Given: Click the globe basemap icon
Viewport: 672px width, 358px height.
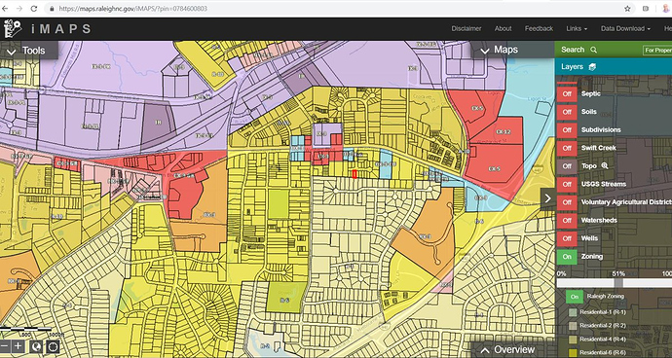Looking at the screenshot, I should pyautogui.click(x=36, y=346).
